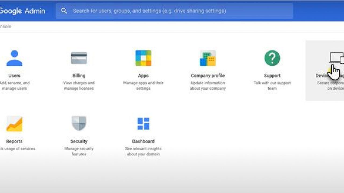
Task: Open the colorful Apps grid icon
Action: [x=143, y=58]
